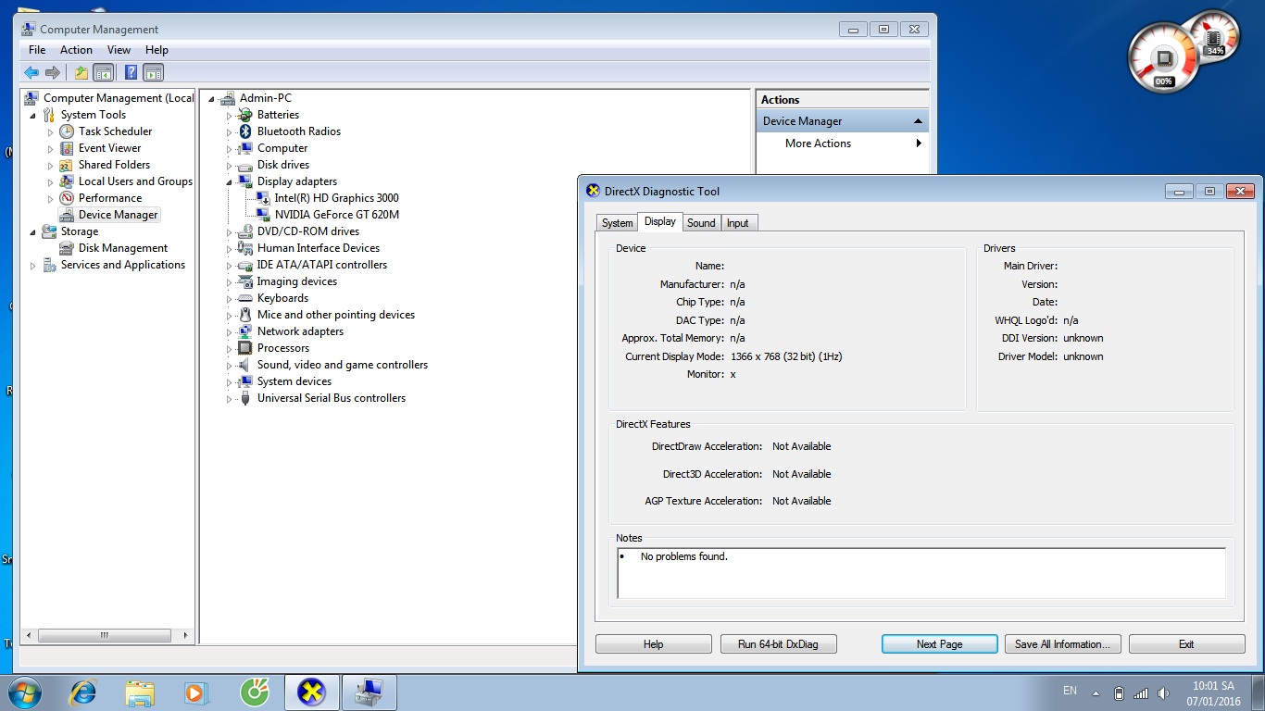1265x711 pixels.
Task: Click the blue Help toolbar icon
Action: [131, 73]
